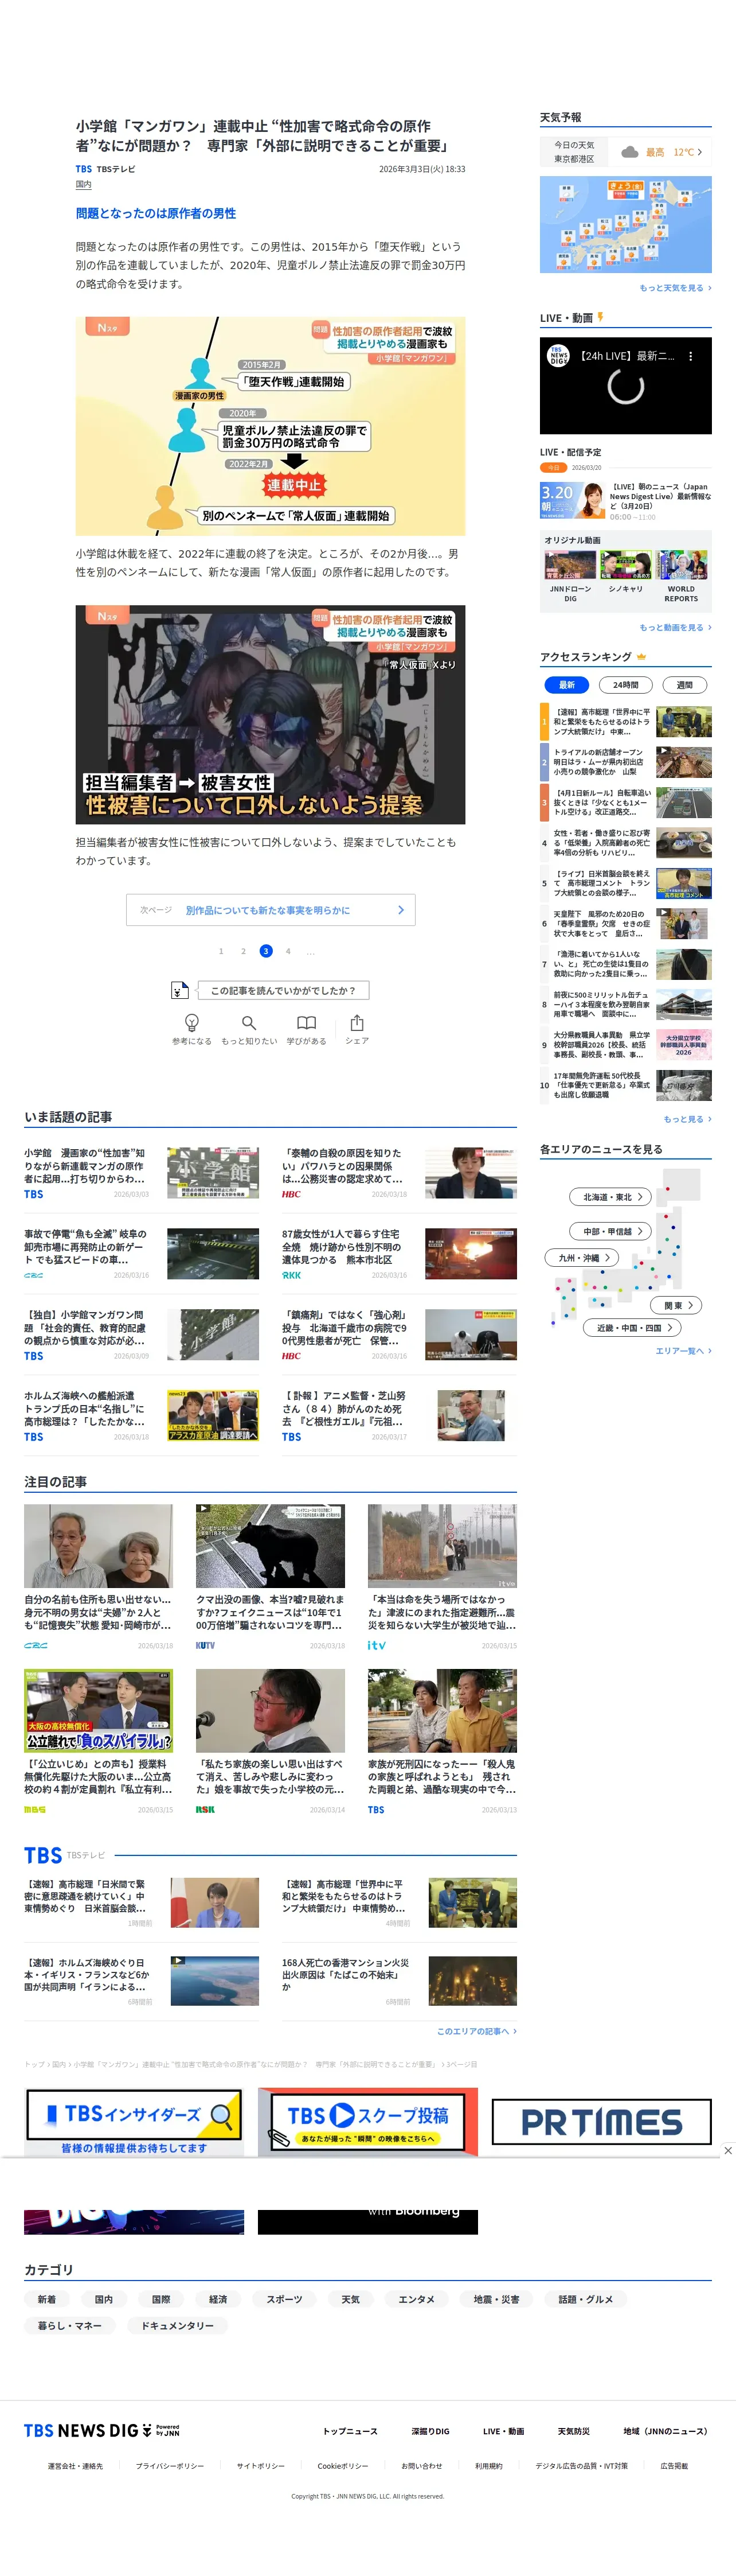This screenshot has width=736, height=2576.
Task: Click the 参考になる lightbulb reaction icon
Action: pos(192,1022)
